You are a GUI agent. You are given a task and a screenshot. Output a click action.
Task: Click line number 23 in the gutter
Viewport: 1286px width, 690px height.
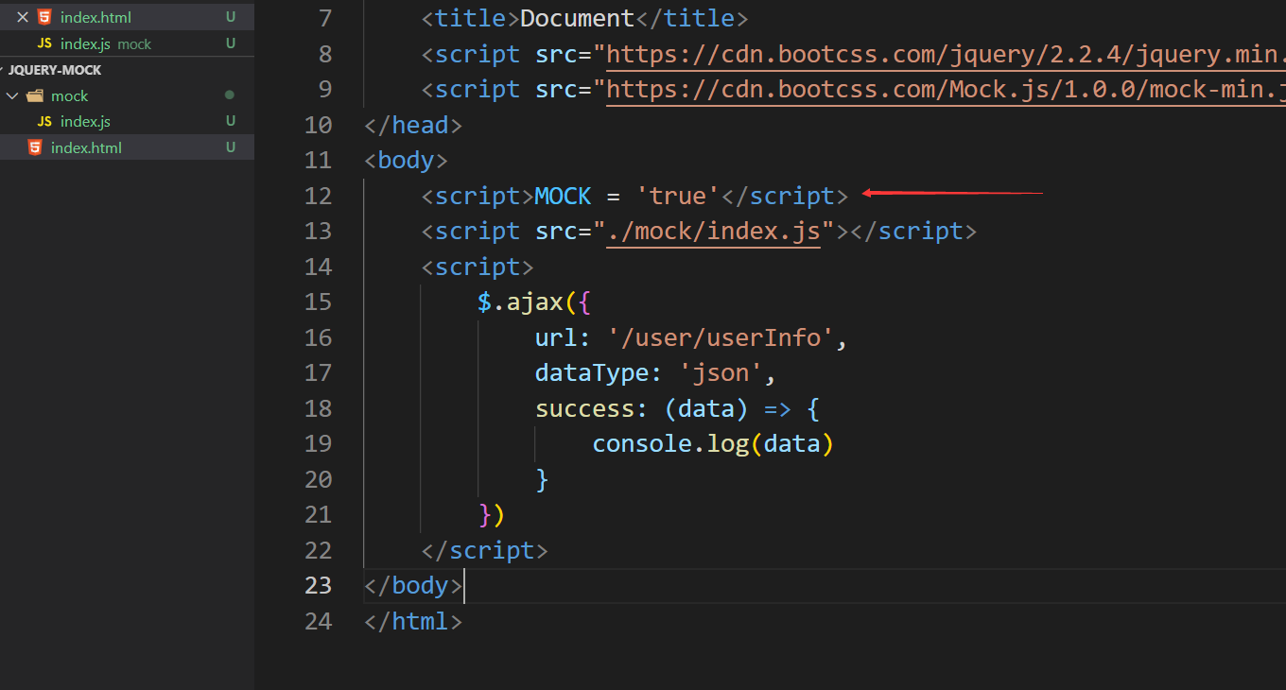(319, 585)
